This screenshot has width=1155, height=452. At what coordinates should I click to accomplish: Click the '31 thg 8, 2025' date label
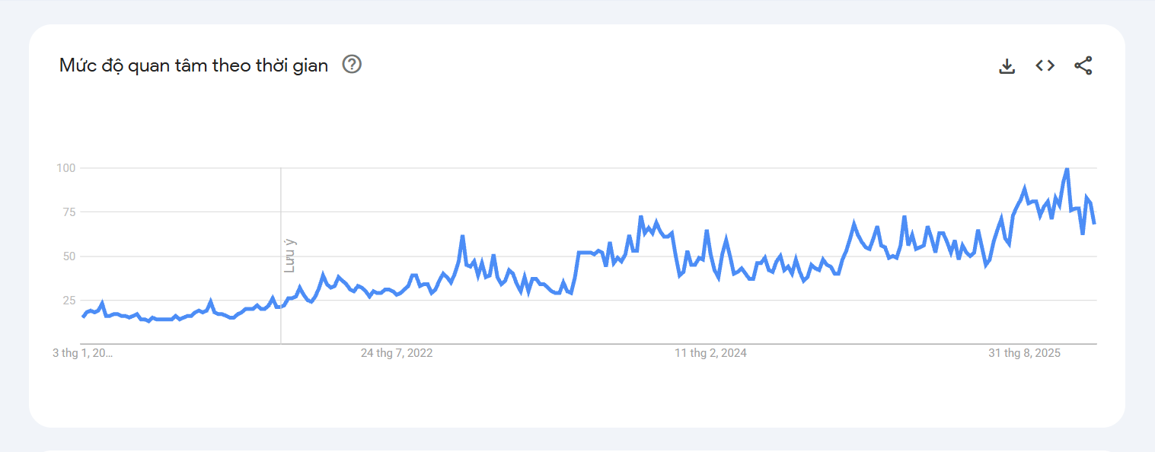tap(1023, 352)
